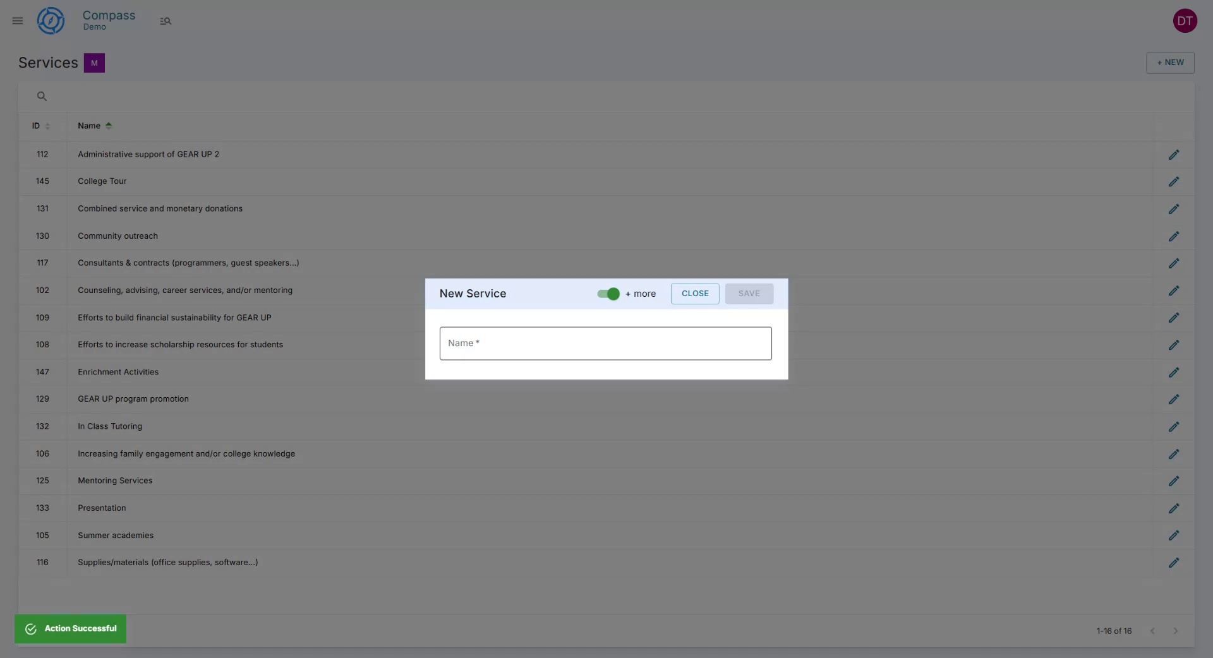The image size is (1213, 658).
Task: Save the new service
Action: pyautogui.click(x=749, y=293)
